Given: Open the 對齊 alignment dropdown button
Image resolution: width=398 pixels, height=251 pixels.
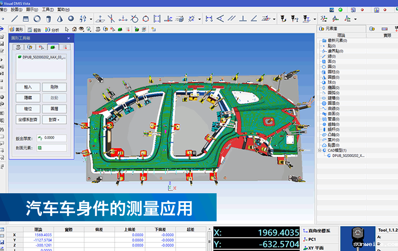Looking at the screenshot, I should click(x=54, y=120).
